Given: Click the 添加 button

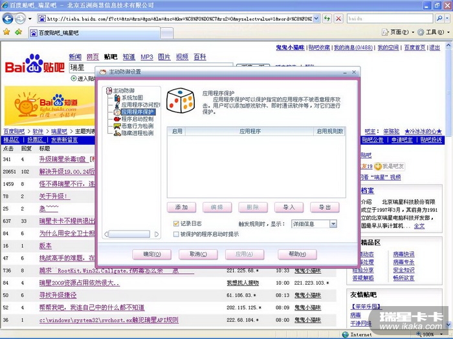Looking at the screenshot, I should 181,207.
